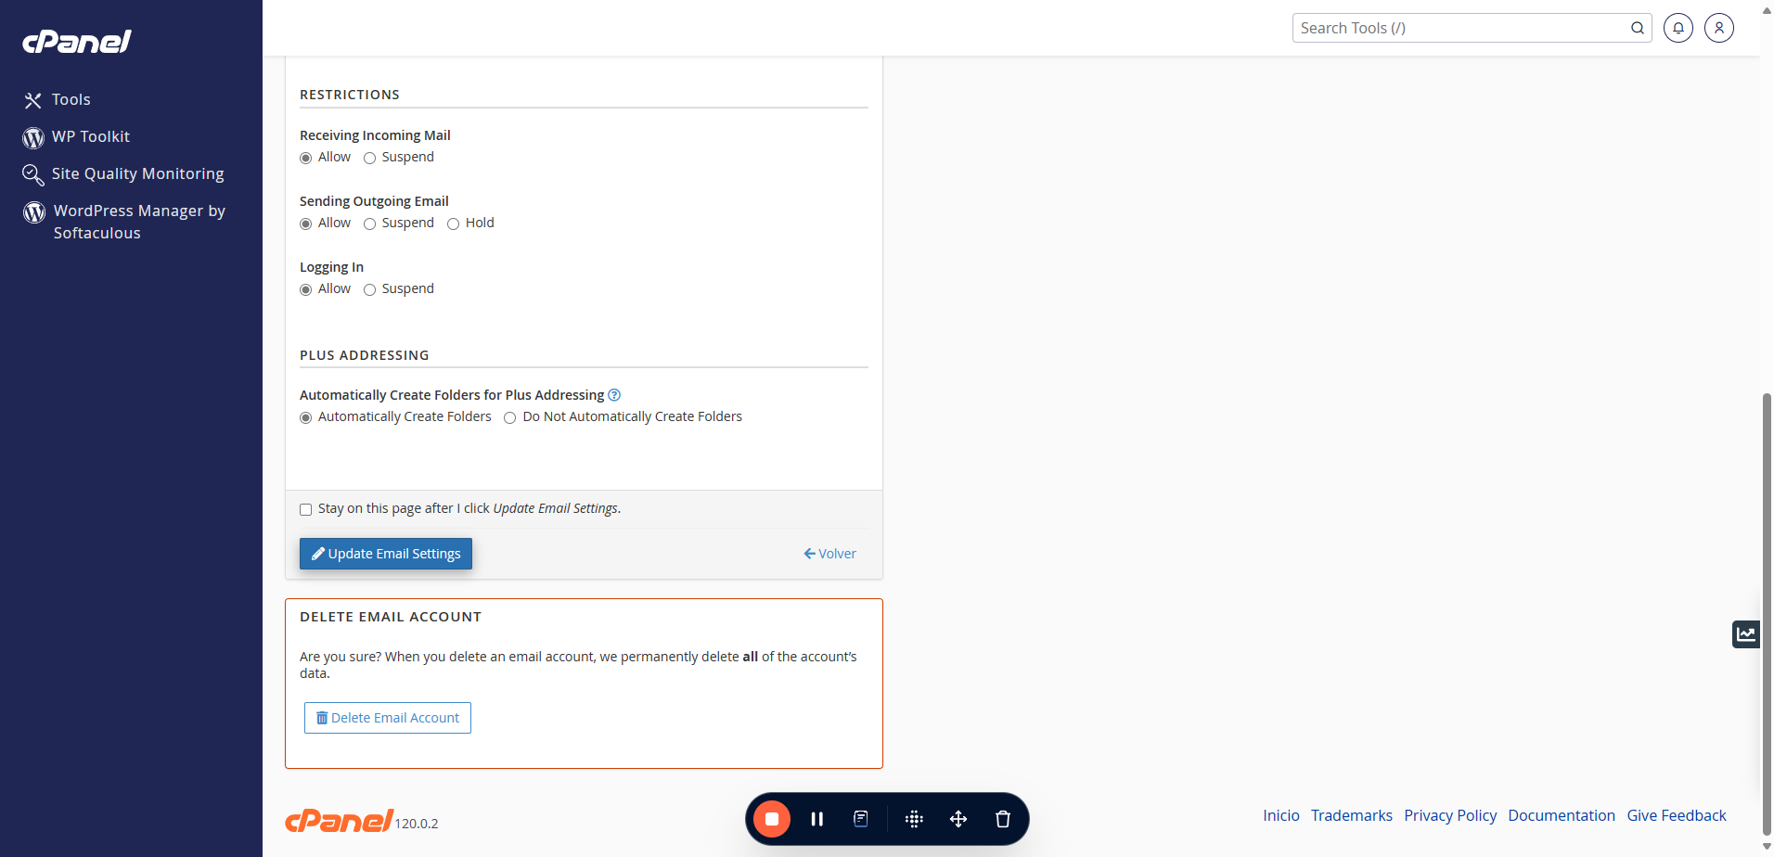1774x857 pixels.
Task: Select Automatically Create Folders option
Action: coord(306,417)
